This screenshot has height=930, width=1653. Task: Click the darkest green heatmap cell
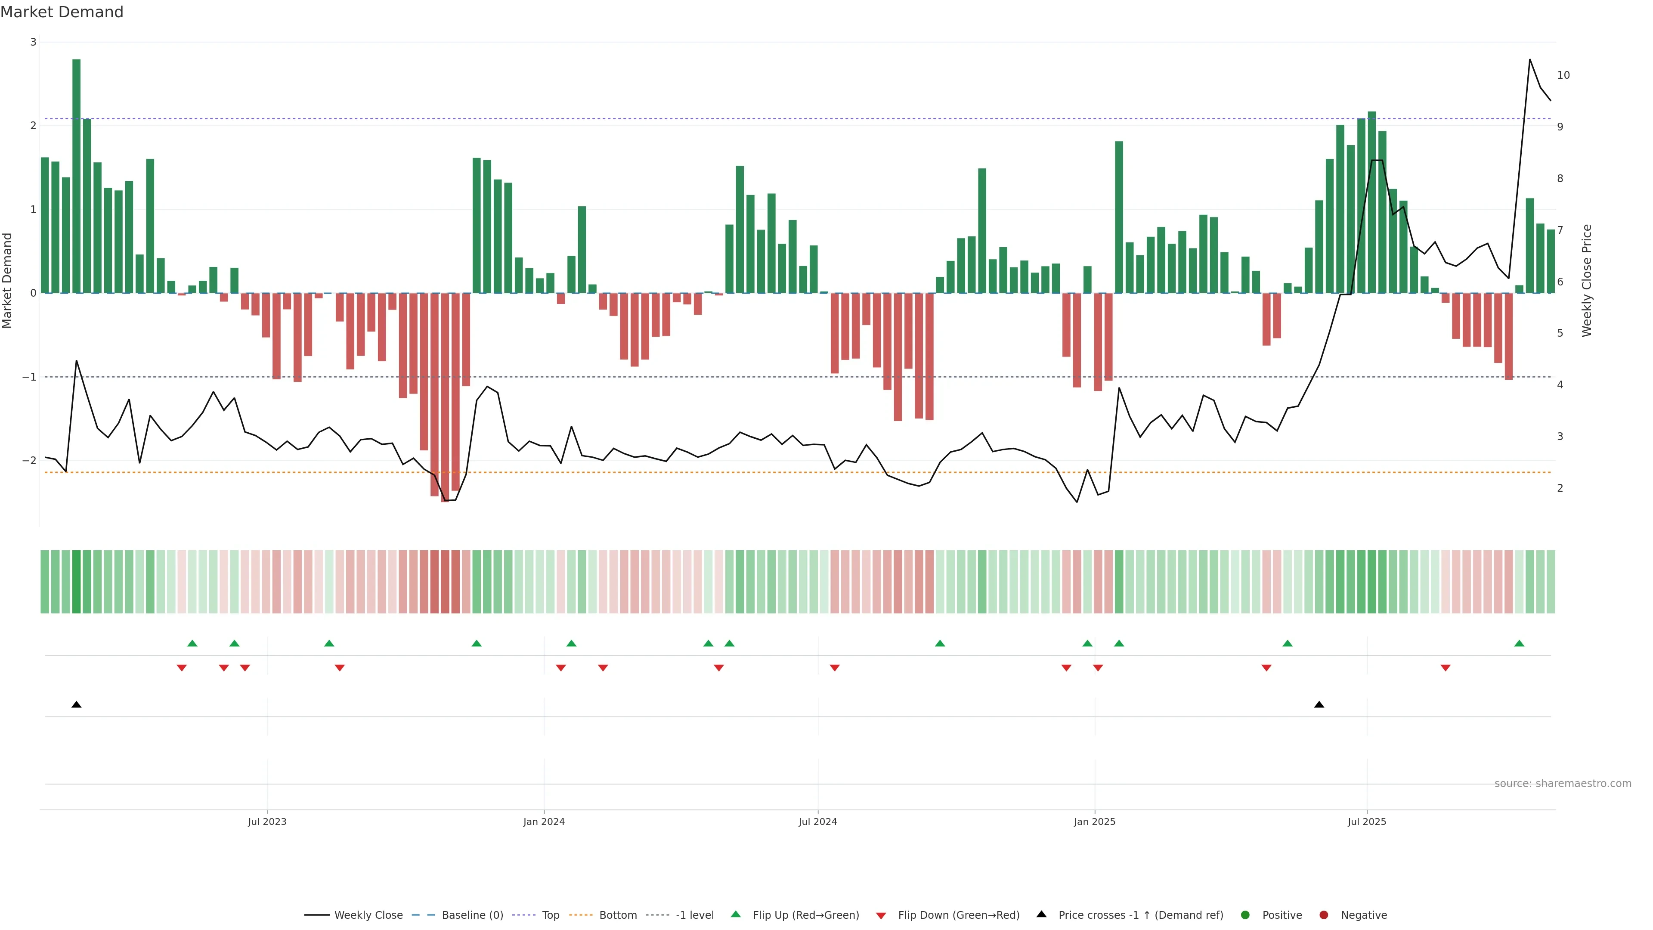[x=76, y=582]
